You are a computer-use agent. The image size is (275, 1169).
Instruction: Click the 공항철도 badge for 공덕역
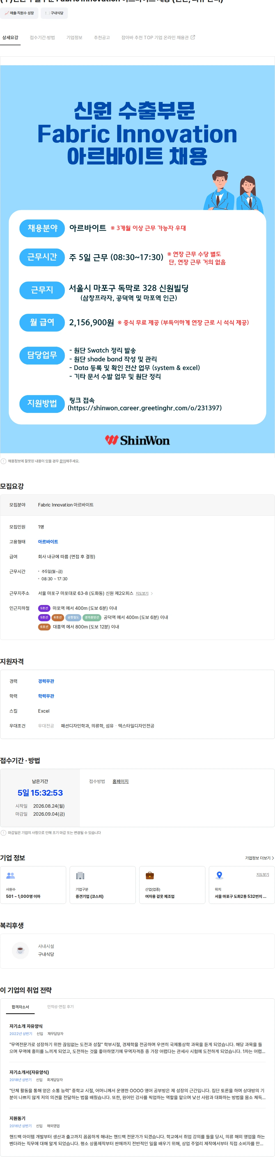point(74,617)
